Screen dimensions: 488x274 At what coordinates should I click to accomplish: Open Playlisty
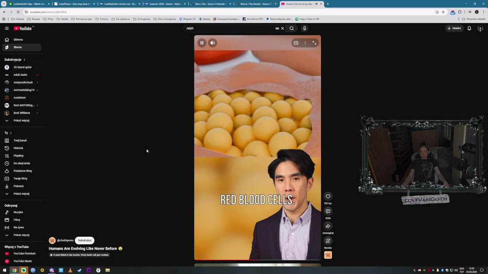coord(21,156)
